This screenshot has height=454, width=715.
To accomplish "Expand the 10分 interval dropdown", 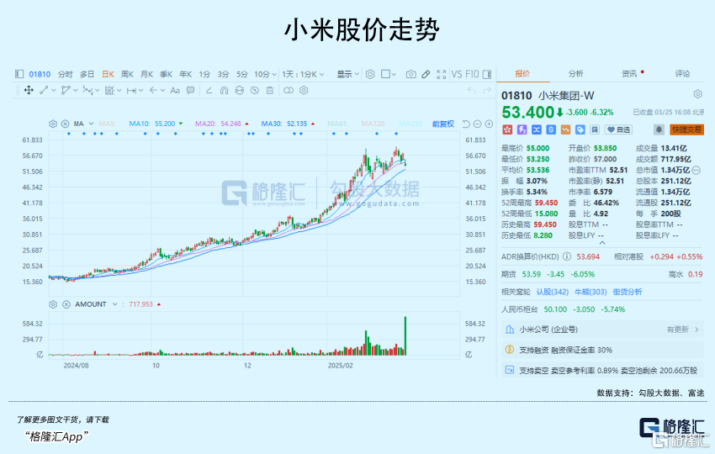I will click(264, 74).
